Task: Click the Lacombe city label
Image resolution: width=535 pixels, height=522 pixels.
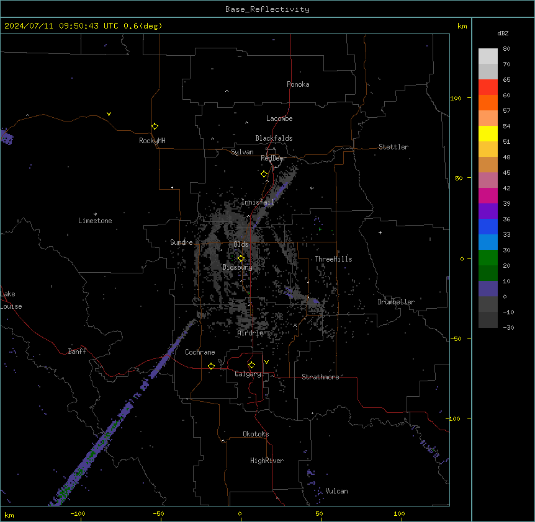Action: pos(279,118)
